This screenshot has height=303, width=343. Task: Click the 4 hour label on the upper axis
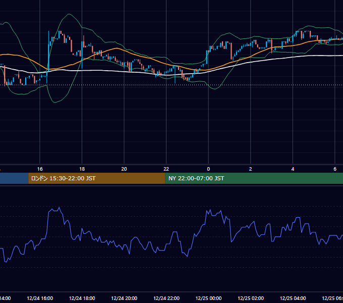[x=293, y=169]
